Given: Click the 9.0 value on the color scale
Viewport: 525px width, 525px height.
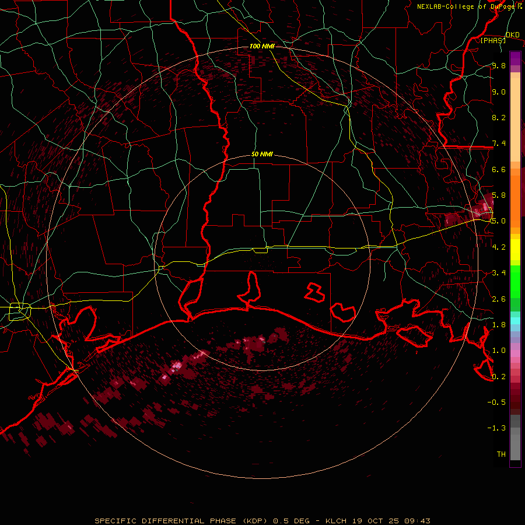Looking at the screenshot, I should point(499,92).
